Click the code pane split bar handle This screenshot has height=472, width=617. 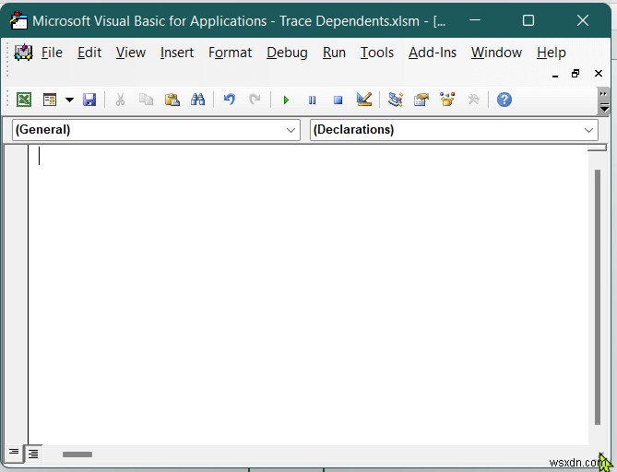pyautogui.click(x=598, y=147)
